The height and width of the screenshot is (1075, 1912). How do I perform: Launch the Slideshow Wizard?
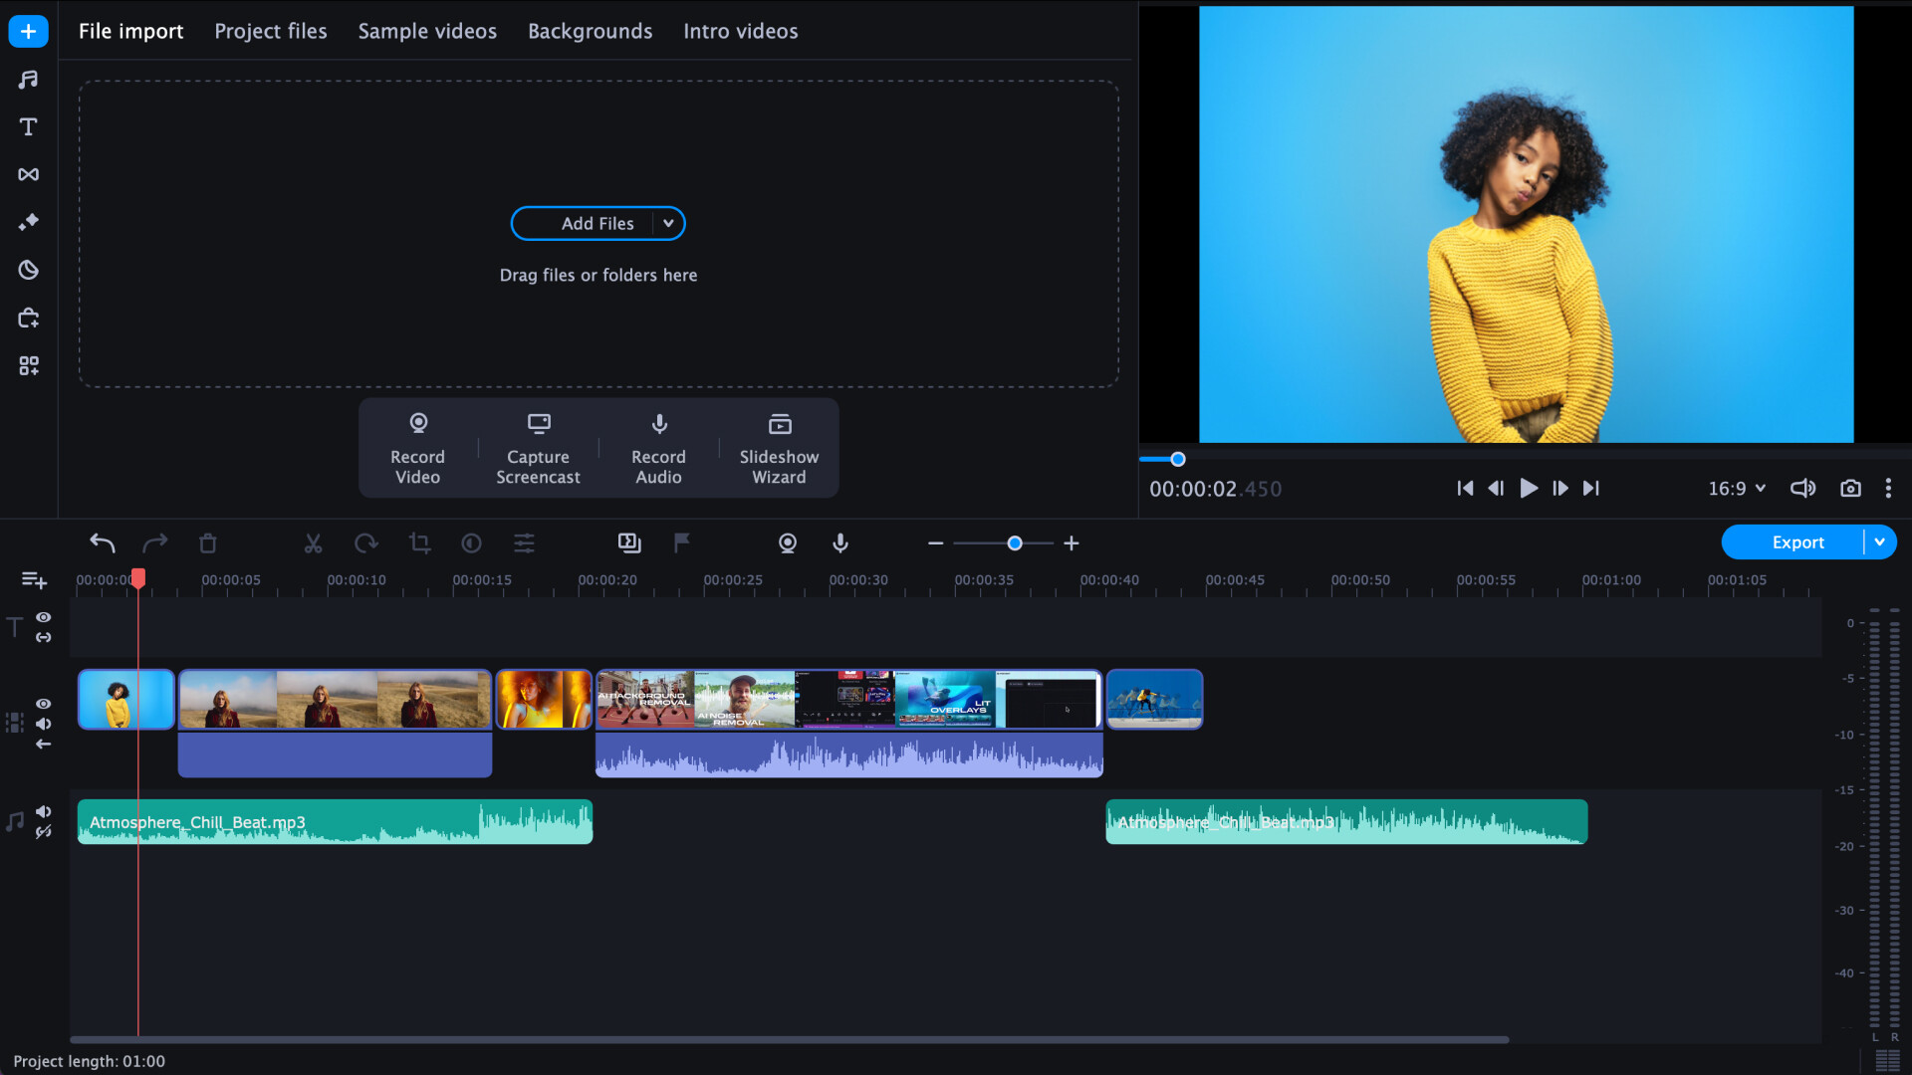(778, 448)
